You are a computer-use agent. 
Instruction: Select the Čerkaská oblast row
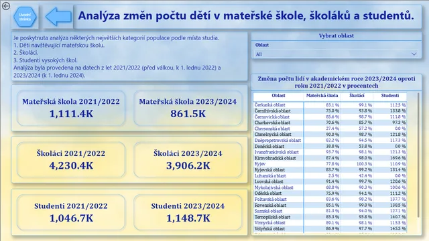pyautogui.click(x=330, y=105)
